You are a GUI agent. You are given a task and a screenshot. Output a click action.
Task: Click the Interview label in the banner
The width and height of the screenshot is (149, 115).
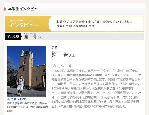tap(16, 21)
